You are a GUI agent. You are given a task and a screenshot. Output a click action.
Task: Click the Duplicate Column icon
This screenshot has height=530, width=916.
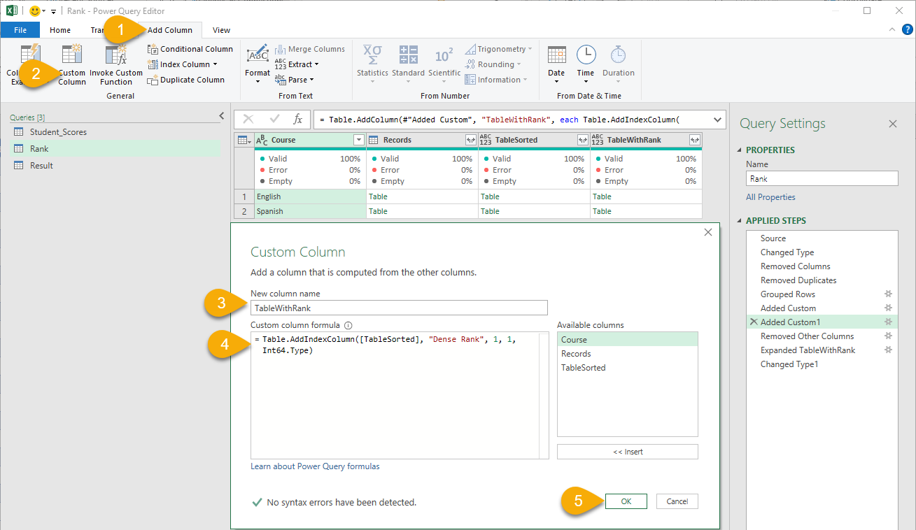tap(153, 80)
